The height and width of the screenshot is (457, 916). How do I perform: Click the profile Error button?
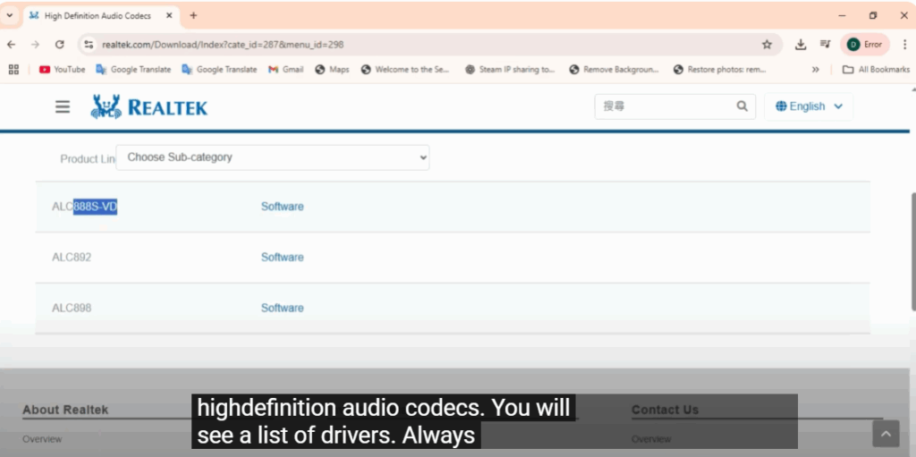865,45
